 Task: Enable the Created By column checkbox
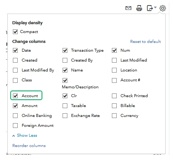[x=65, y=60]
